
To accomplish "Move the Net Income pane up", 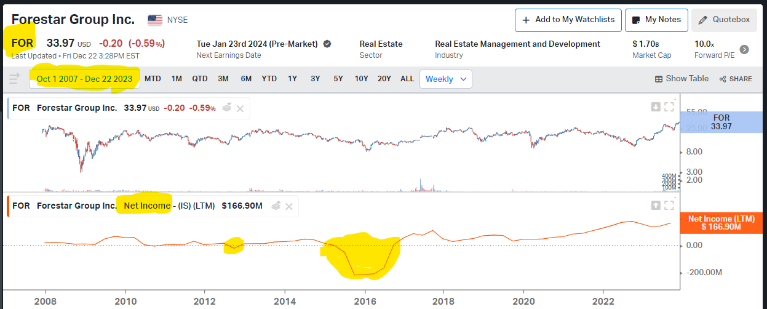I will click(656, 205).
